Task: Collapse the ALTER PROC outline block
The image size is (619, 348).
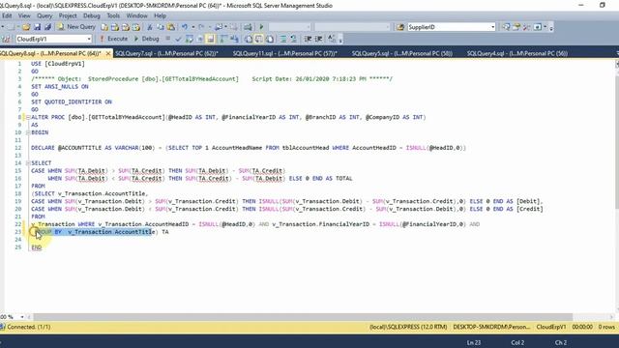Action: tap(28, 117)
